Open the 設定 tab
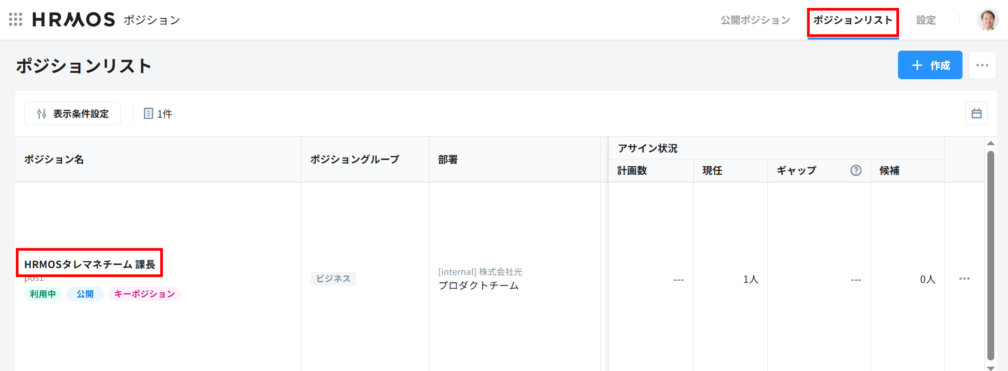The width and height of the screenshot is (1008, 371). (925, 20)
